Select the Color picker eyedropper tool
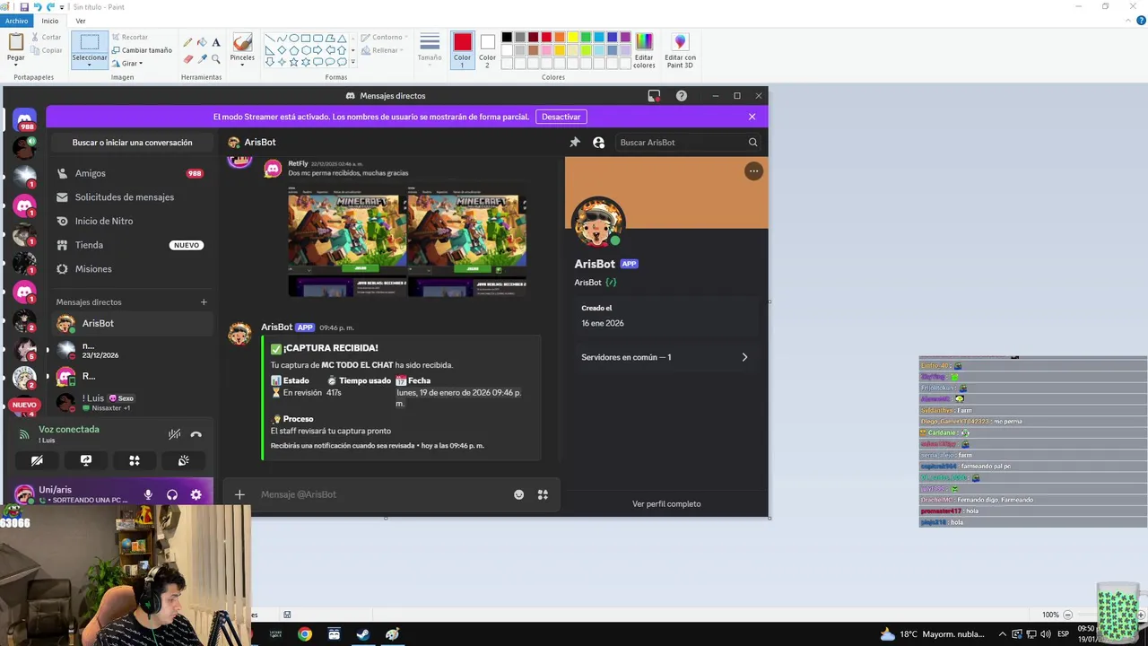 click(x=202, y=58)
